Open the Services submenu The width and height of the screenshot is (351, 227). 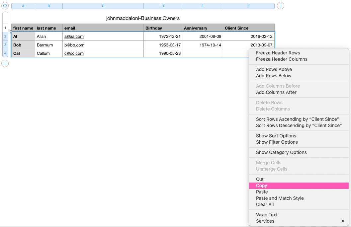(299, 221)
